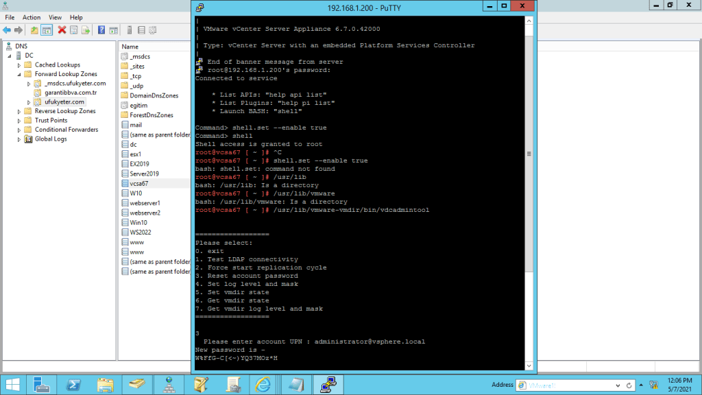Click the Properties toolbar icon
The height and width of the screenshot is (395, 702).
click(74, 30)
